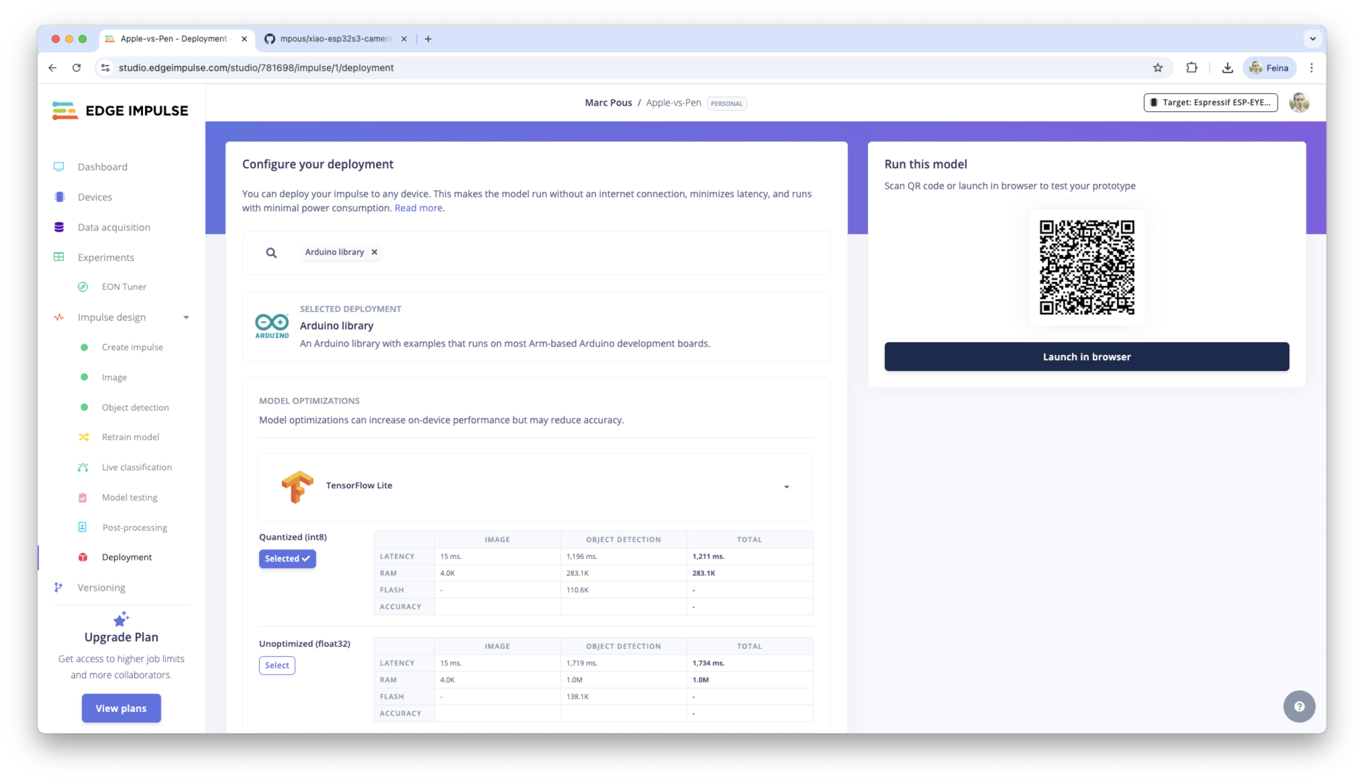This screenshot has height=783, width=1364.
Task: Open the Target: Espressif ESP-EYE selector
Action: 1210,102
